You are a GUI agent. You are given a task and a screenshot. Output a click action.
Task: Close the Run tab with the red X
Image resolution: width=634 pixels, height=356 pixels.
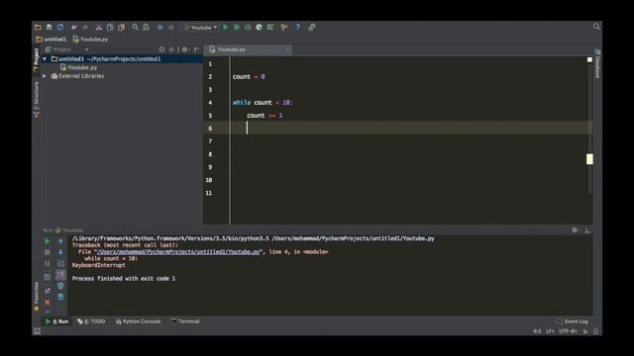pyautogui.click(x=48, y=302)
